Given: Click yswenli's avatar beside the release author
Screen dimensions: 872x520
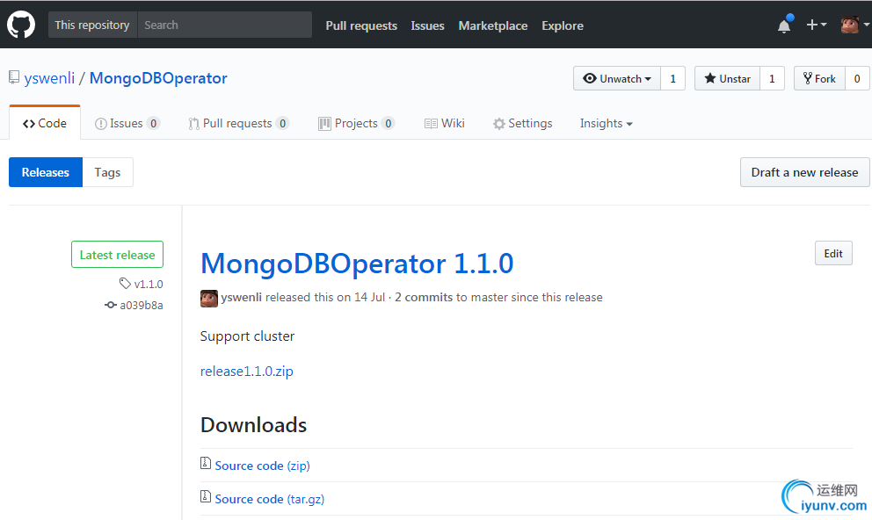Looking at the screenshot, I should point(209,299).
